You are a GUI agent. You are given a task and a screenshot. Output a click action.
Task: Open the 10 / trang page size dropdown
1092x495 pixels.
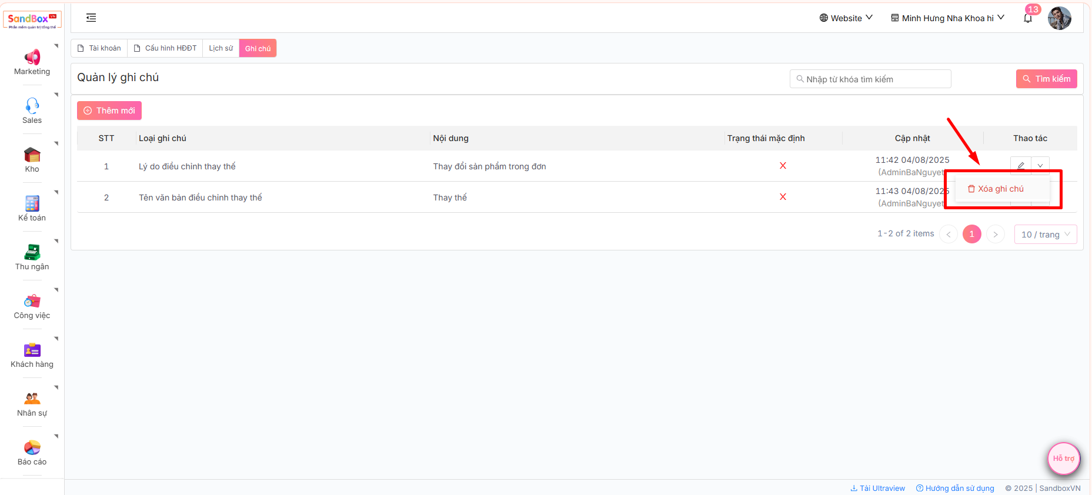(1045, 235)
